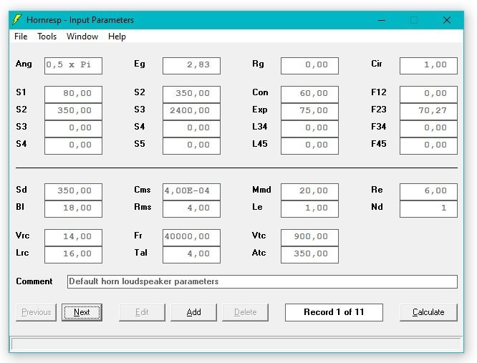Go to the Next record

[82, 312]
